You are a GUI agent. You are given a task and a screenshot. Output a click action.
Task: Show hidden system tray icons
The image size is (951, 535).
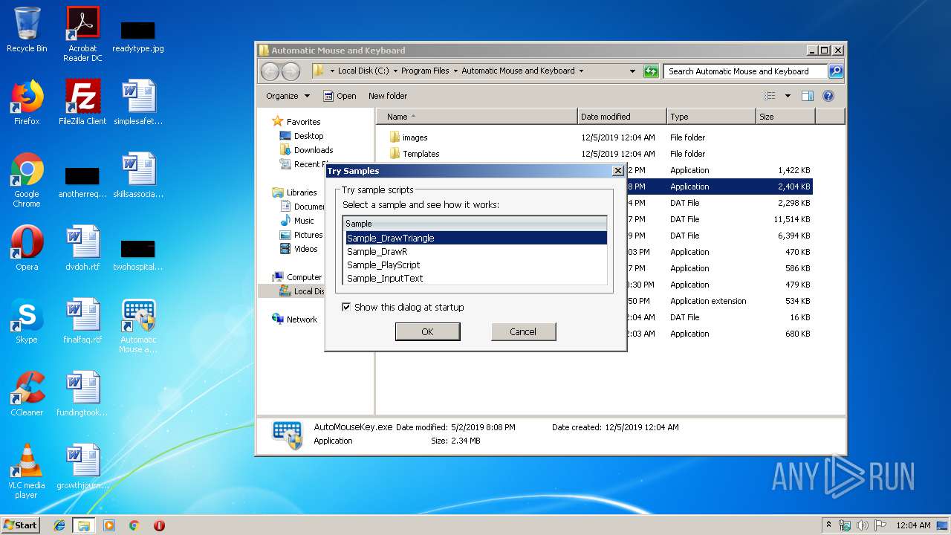829,525
